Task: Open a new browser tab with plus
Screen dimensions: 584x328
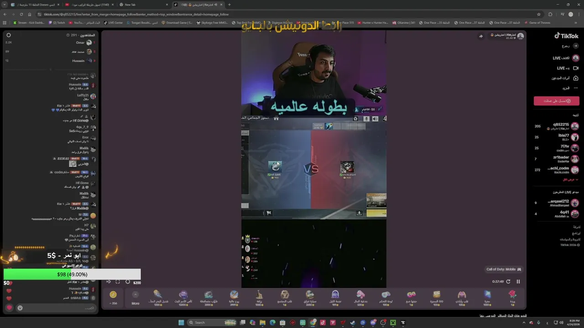Action: pyautogui.click(x=229, y=5)
